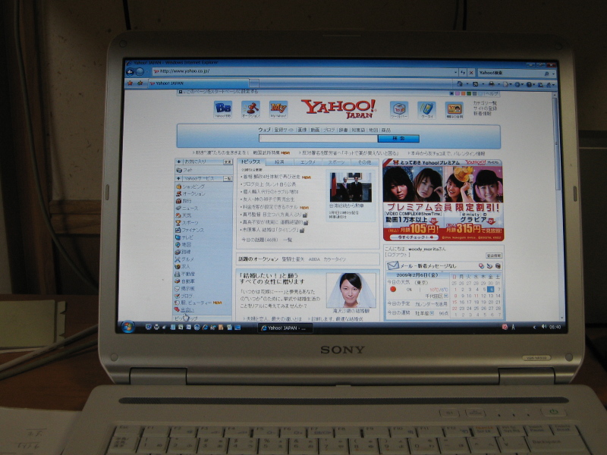The image size is (607, 455).
Task: Click the volume speaker icon in system tray
Action: point(543,327)
